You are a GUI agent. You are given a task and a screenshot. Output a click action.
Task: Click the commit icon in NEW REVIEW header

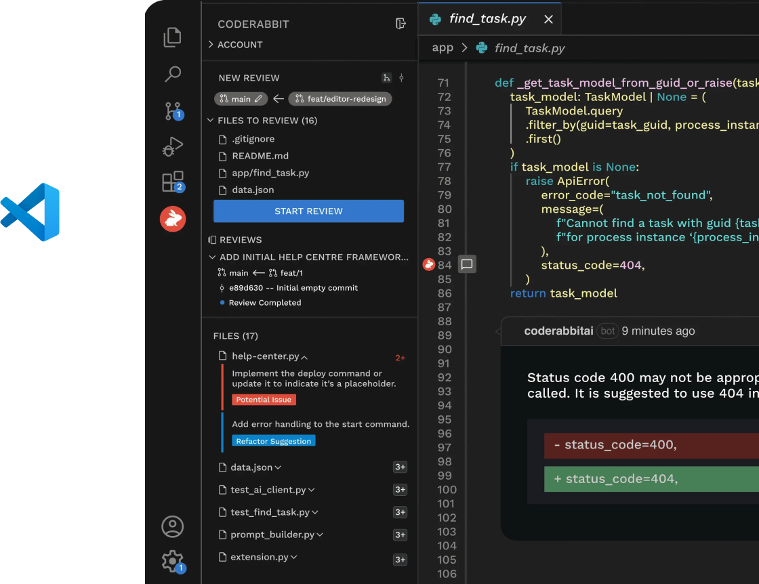point(401,78)
